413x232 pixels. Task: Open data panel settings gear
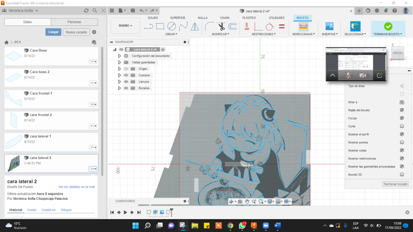point(94,32)
